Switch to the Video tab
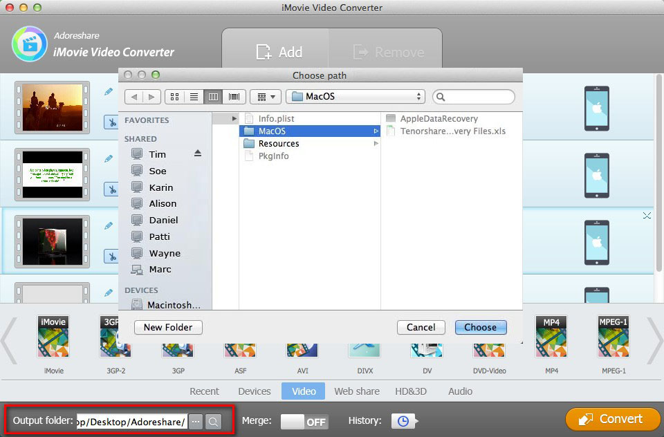The width and height of the screenshot is (664, 437). click(303, 391)
